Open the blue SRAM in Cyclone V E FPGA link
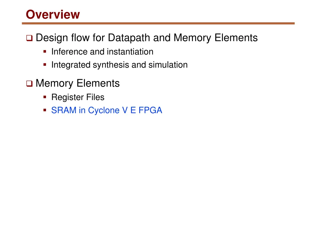This screenshot has width=314, height=235. point(106,110)
